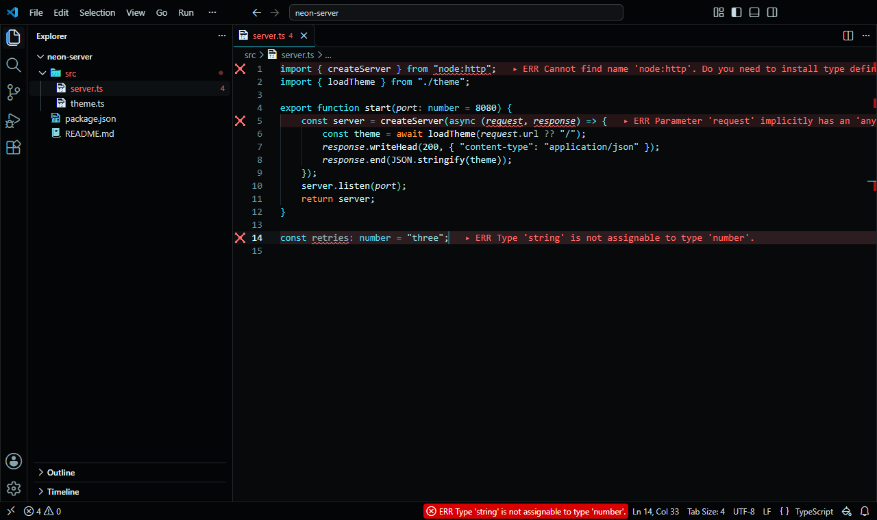The height and width of the screenshot is (520, 877).
Task: Go back with the left arrow
Action: point(257,12)
